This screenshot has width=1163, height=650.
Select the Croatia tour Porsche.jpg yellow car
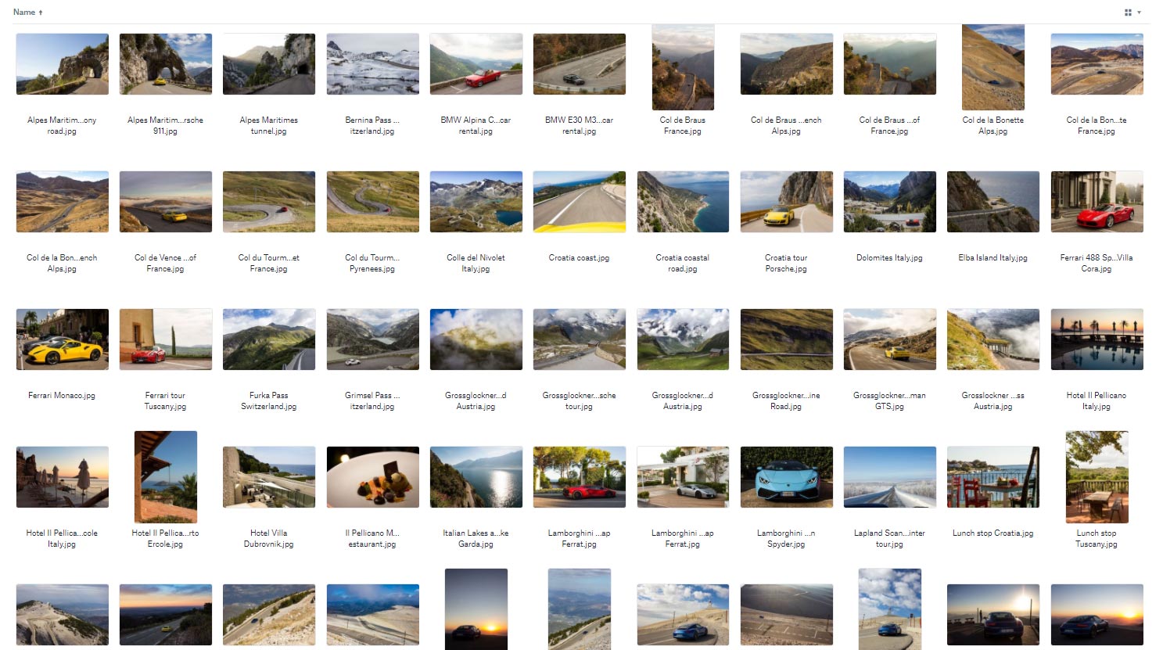coord(786,202)
